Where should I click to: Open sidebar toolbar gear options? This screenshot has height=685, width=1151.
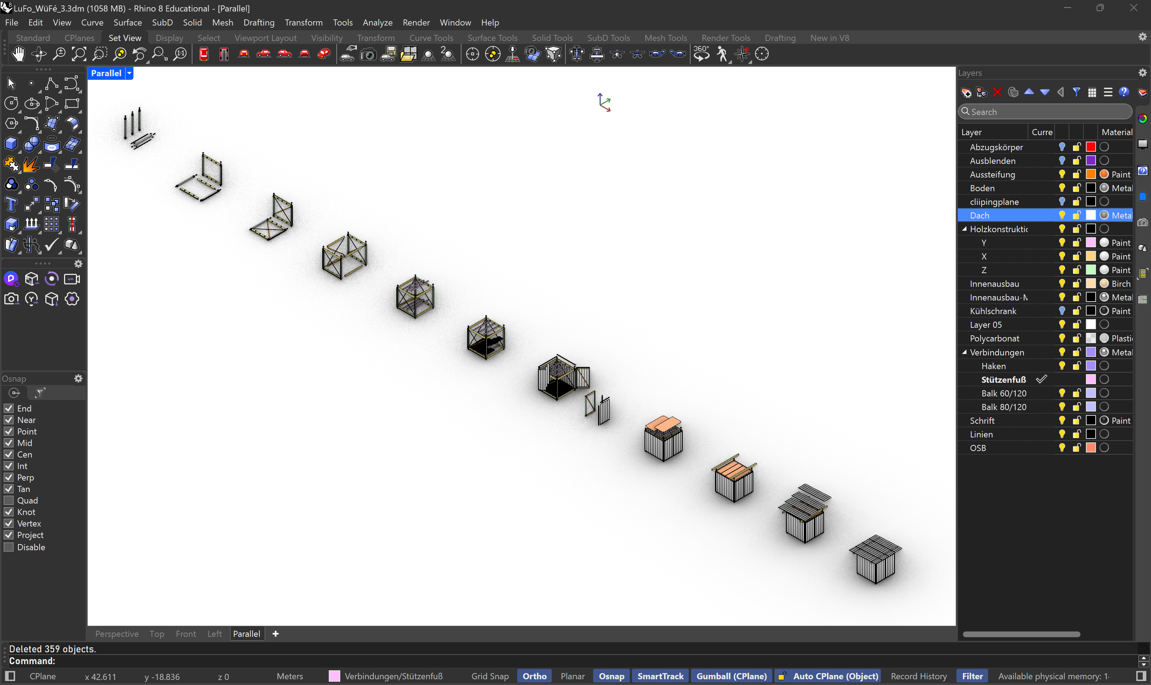coord(78,264)
